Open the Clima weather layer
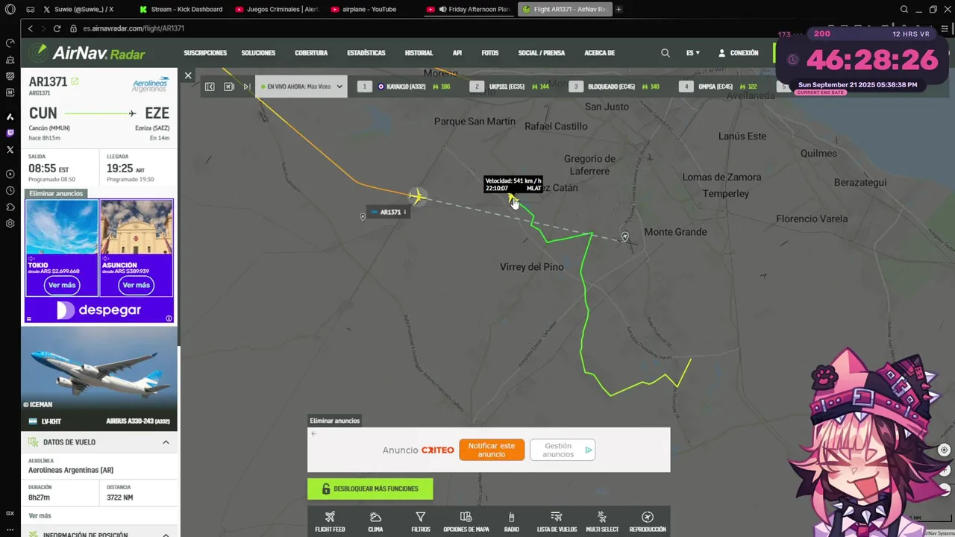955x537 pixels. pyautogui.click(x=375, y=521)
